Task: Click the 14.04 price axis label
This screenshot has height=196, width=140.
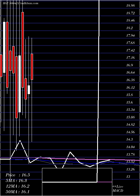Action: tap(130, 147)
